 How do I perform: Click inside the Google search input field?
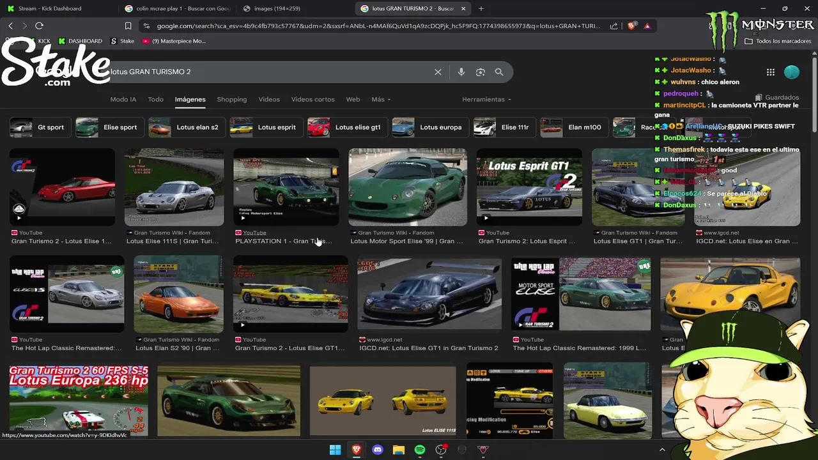tap(268, 72)
